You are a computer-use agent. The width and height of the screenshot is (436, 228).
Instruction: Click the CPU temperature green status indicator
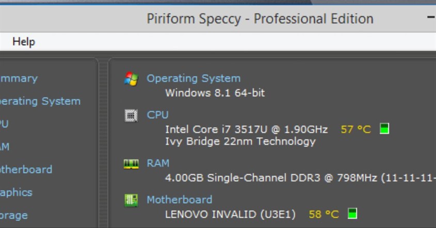(x=384, y=128)
